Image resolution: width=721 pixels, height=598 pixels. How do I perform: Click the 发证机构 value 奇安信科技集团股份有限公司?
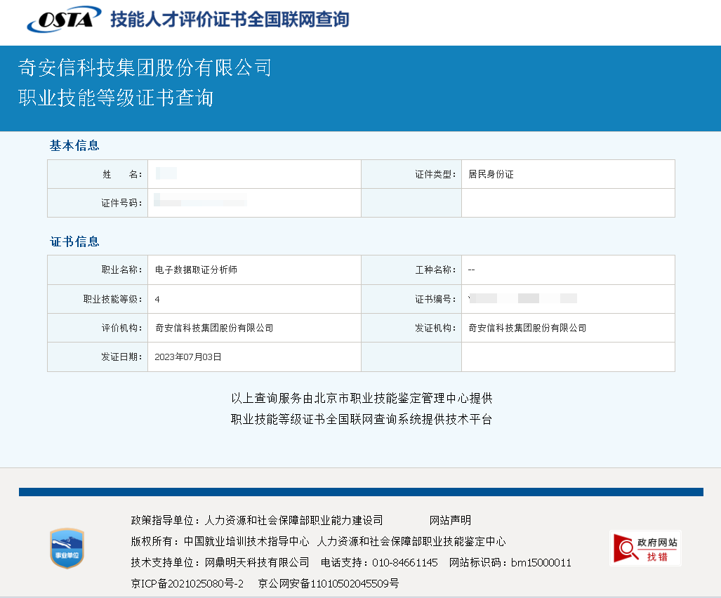click(x=527, y=328)
